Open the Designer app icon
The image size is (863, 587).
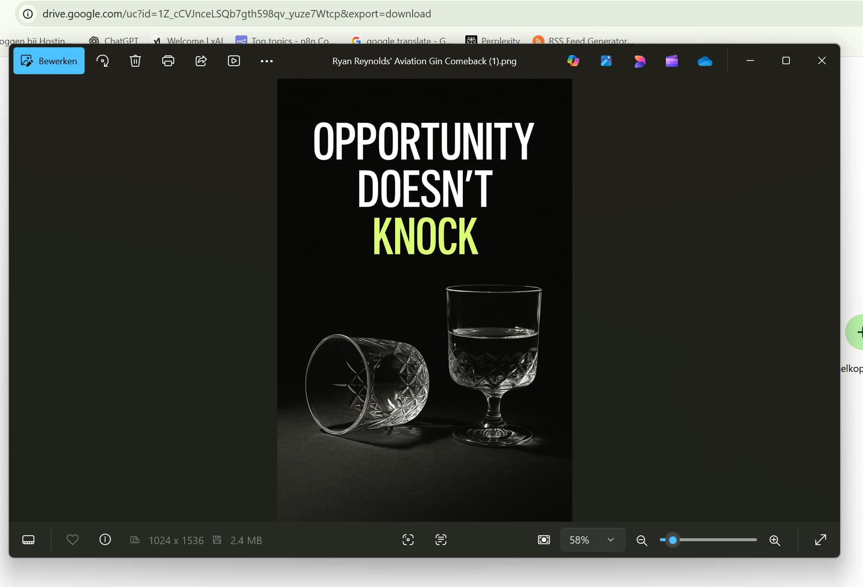tap(606, 61)
